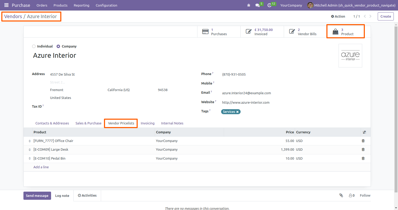
Task: Go to next record arrow
Action: pos(371,16)
